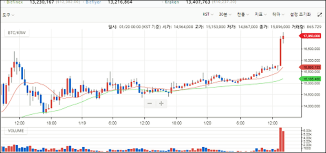Open the 지표 indicators dropdown
The height and width of the screenshot is (153, 326).
[x=261, y=14]
